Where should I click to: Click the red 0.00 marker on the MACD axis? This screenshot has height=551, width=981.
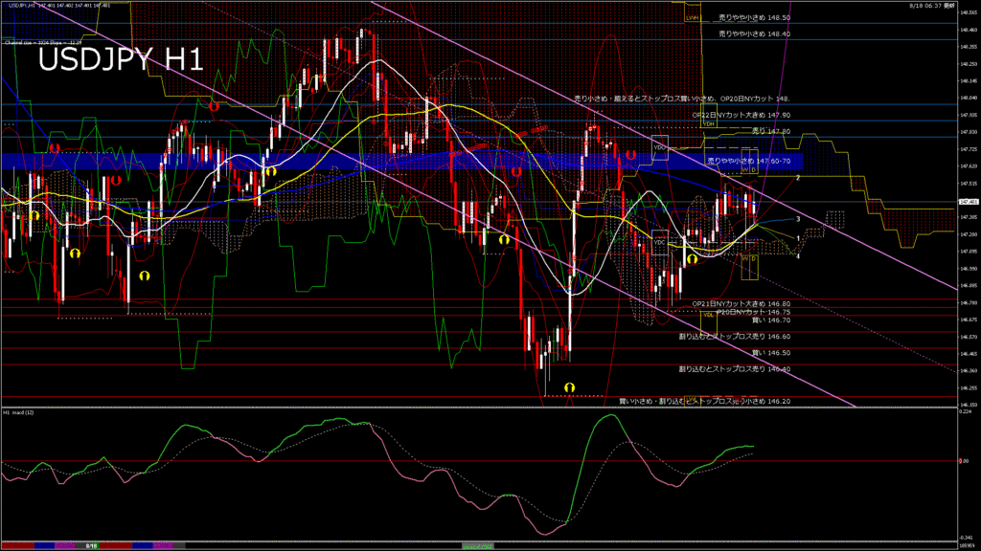coord(965,461)
